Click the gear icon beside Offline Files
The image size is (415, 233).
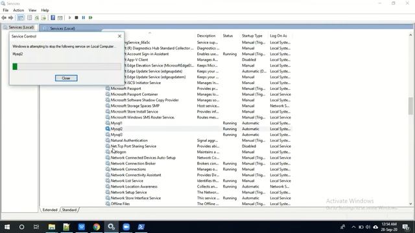pos(108,204)
